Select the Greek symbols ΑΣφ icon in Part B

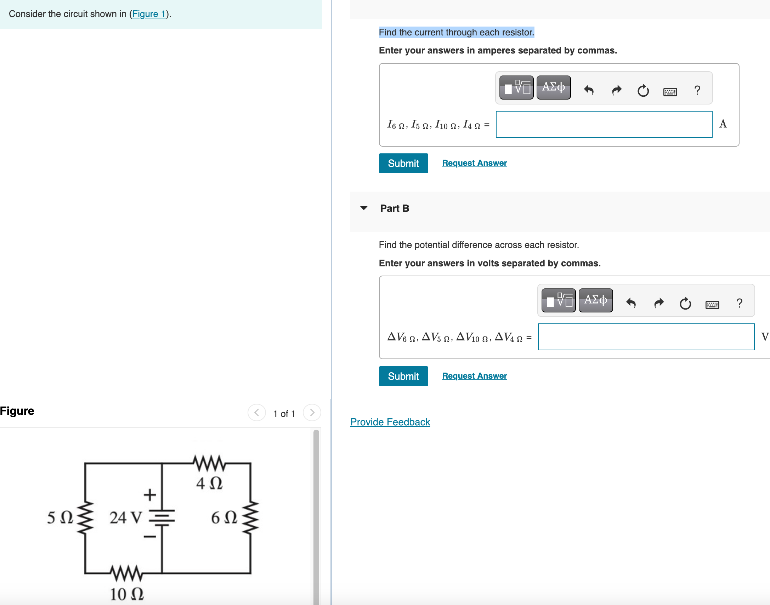pyautogui.click(x=595, y=300)
